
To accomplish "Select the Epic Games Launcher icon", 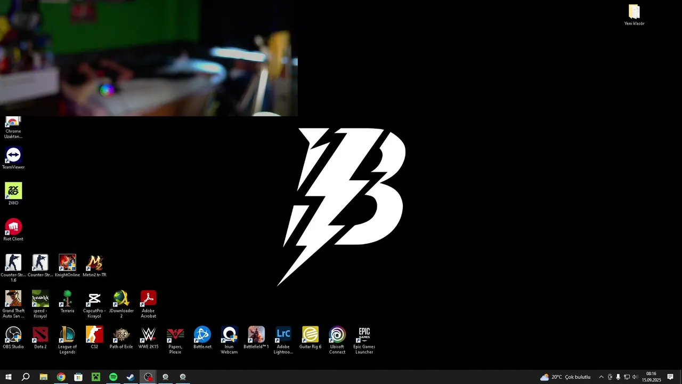I will pos(364,340).
